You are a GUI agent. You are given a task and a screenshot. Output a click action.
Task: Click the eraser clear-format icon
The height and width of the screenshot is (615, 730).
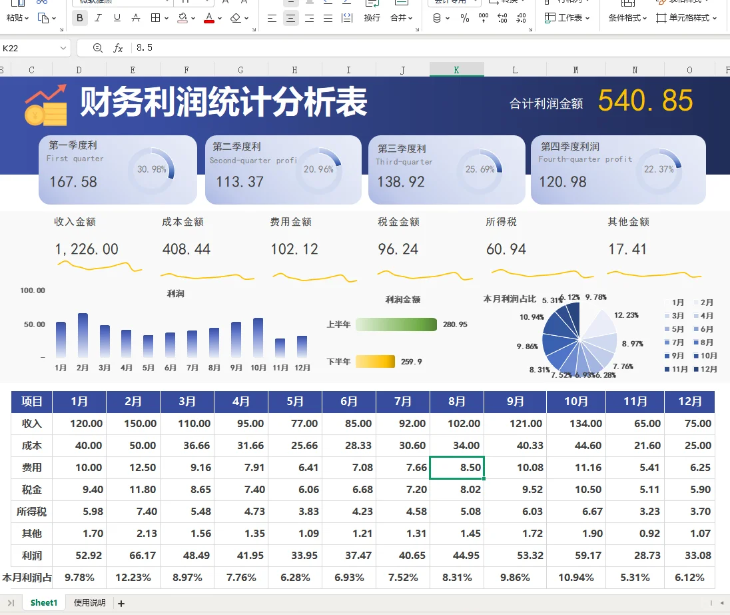(x=236, y=18)
